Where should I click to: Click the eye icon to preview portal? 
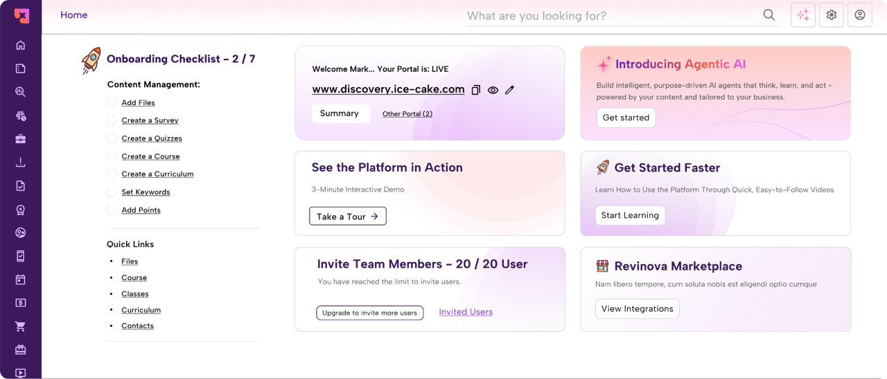click(493, 90)
